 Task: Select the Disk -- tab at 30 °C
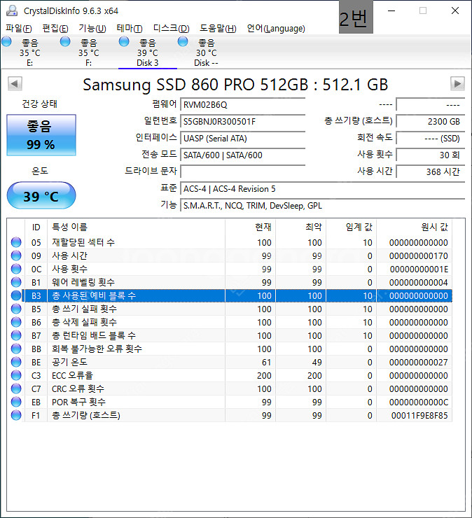point(207,52)
